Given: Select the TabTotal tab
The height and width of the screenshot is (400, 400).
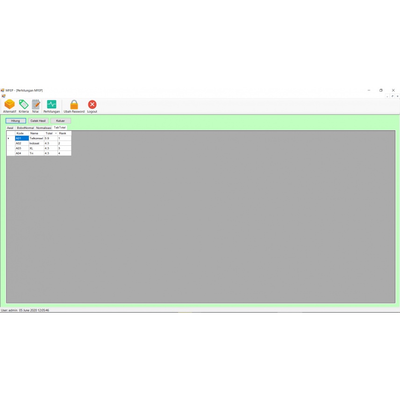Looking at the screenshot, I should point(60,128).
